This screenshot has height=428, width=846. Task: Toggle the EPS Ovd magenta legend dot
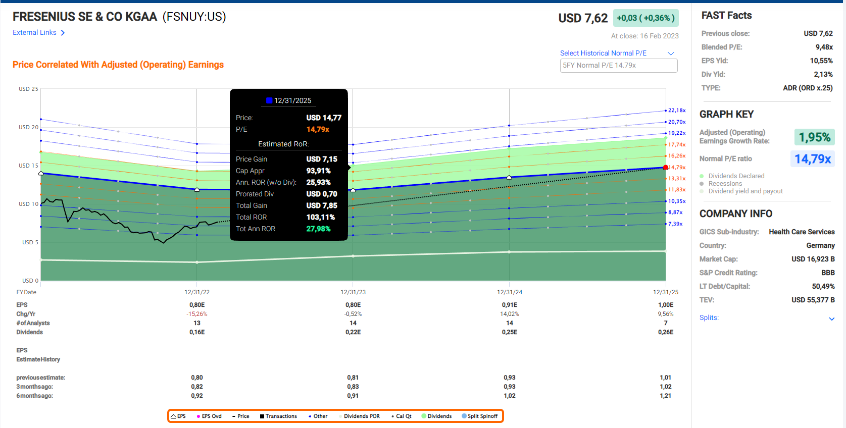pos(198,416)
